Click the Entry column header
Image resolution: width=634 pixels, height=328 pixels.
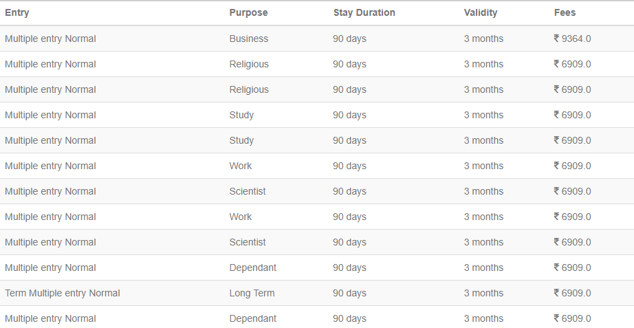coord(17,12)
